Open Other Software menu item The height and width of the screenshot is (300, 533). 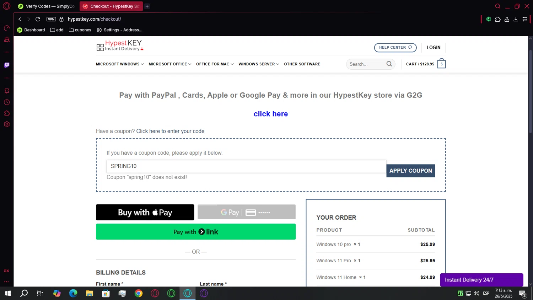(x=302, y=64)
